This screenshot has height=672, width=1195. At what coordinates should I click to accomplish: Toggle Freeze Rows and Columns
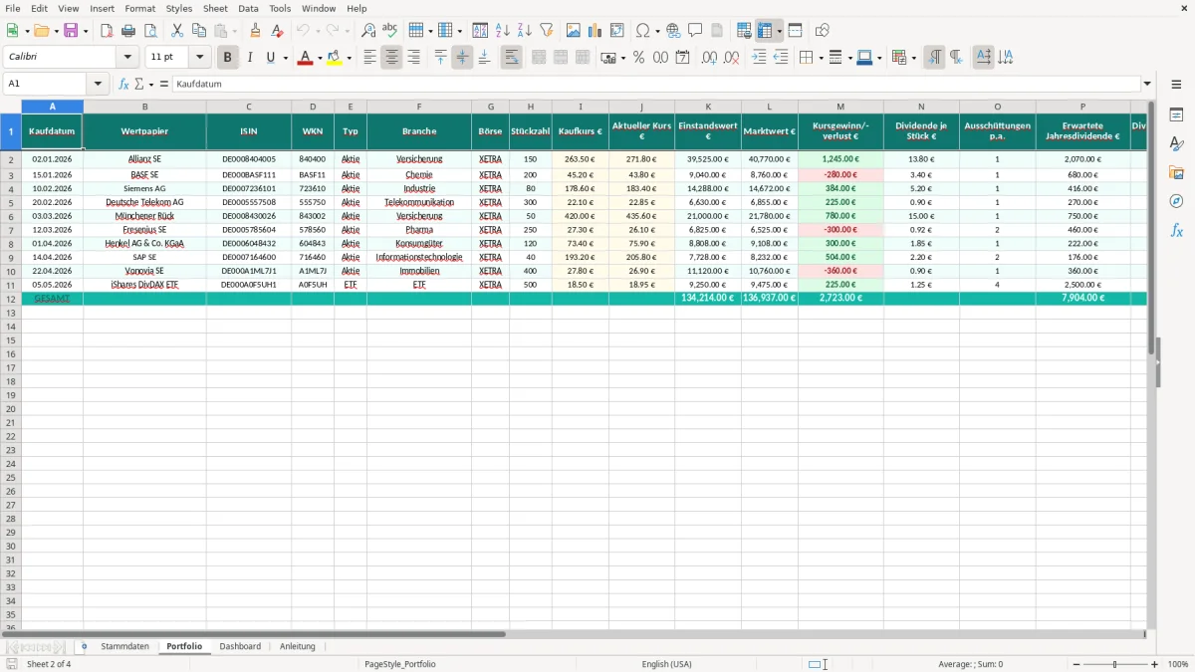(x=765, y=31)
